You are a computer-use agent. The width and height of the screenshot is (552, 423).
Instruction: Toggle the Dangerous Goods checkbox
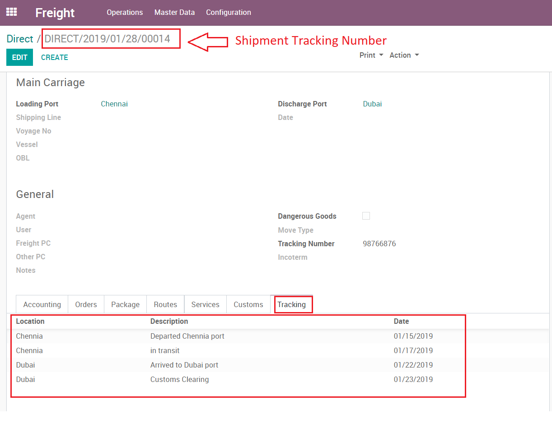point(366,216)
